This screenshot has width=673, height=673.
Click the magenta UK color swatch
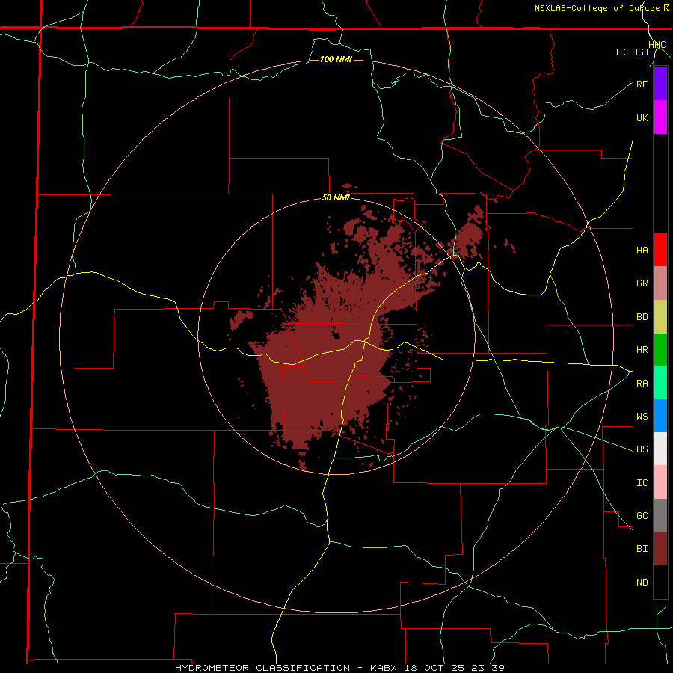[x=660, y=117]
